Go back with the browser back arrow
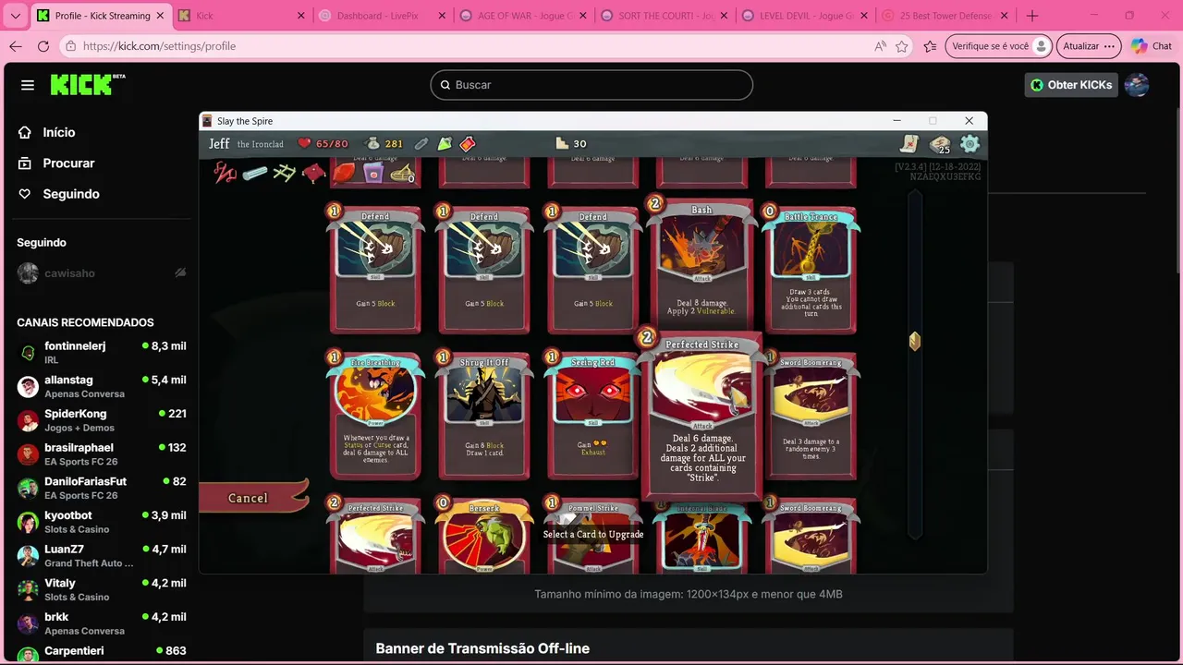The width and height of the screenshot is (1183, 665). click(x=16, y=46)
